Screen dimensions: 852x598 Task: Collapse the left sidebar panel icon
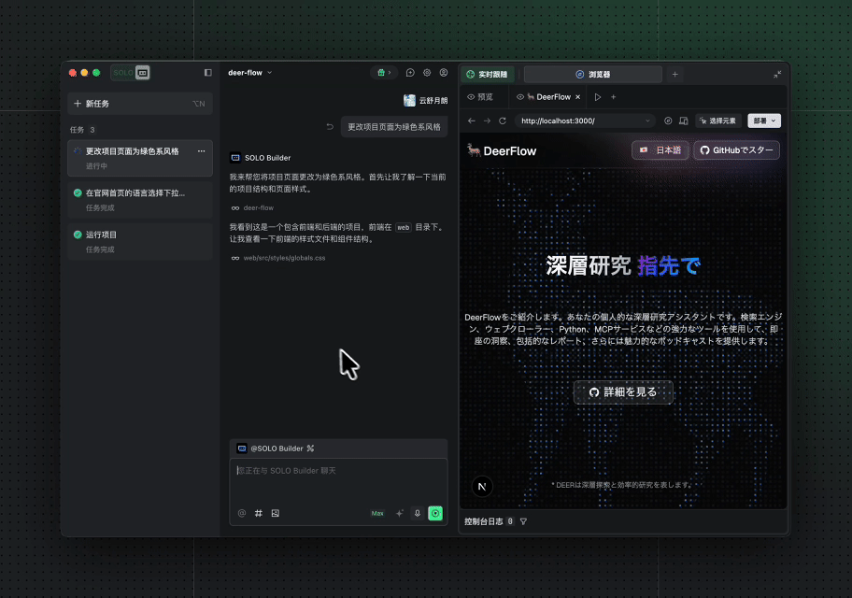coord(207,73)
